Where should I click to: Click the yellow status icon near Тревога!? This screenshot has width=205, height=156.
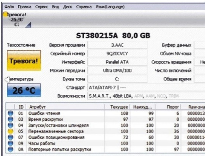(x=5, y=14)
